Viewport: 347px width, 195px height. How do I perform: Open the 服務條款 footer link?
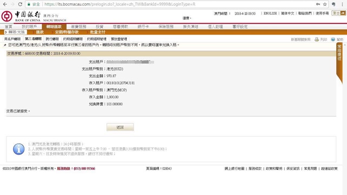click(x=255, y=169)
